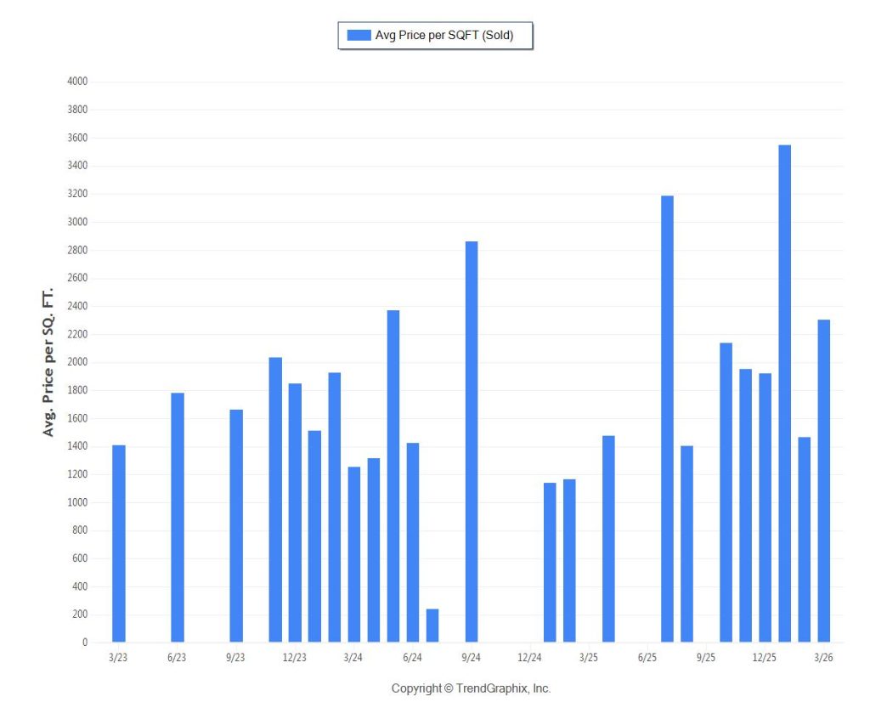Screen dimensions: 870x725
Task: Select the February 2026 bar near 1465
Action: point(805,540)
